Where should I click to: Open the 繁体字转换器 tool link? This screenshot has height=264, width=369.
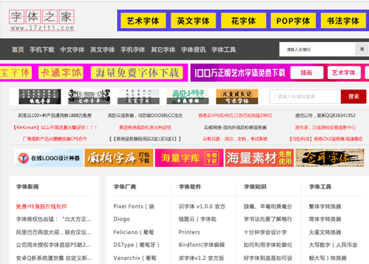click(x=325, y=206)
